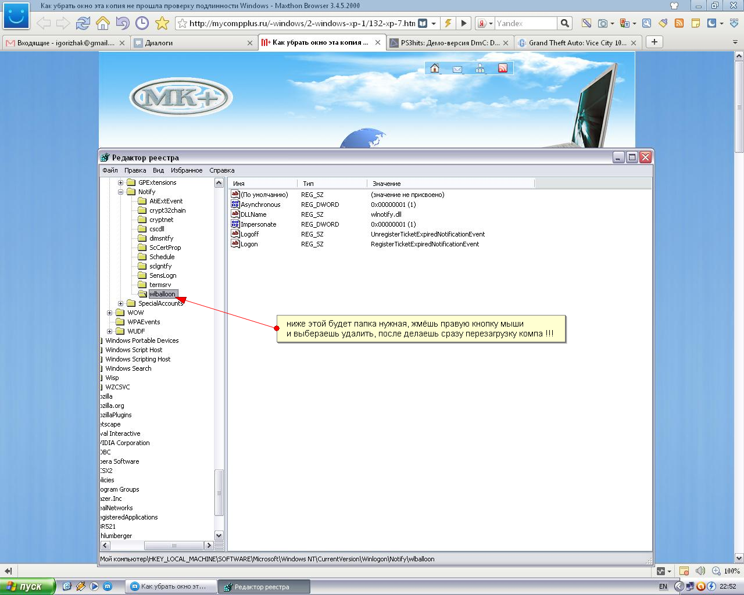744x595 pixels.
Task: Click the favorites star icon in toolbar
Action: [162, 23]
